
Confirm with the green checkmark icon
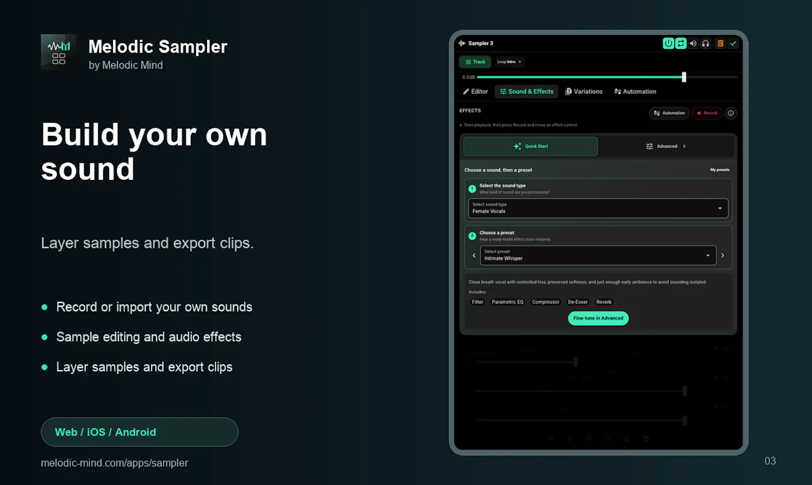(733, 44)
